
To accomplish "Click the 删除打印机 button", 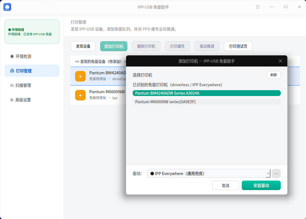I will point(146,46).
